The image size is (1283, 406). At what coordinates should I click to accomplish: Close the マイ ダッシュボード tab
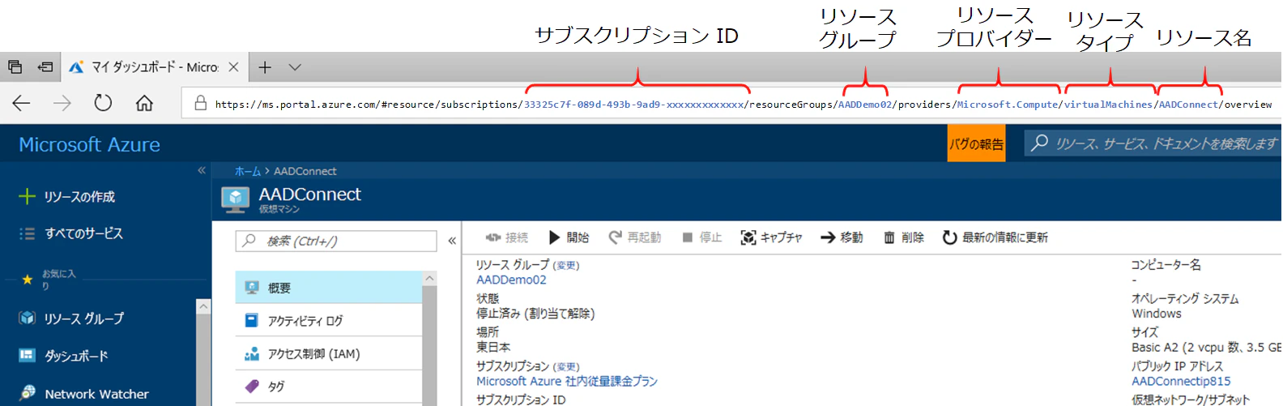[233, 67]
